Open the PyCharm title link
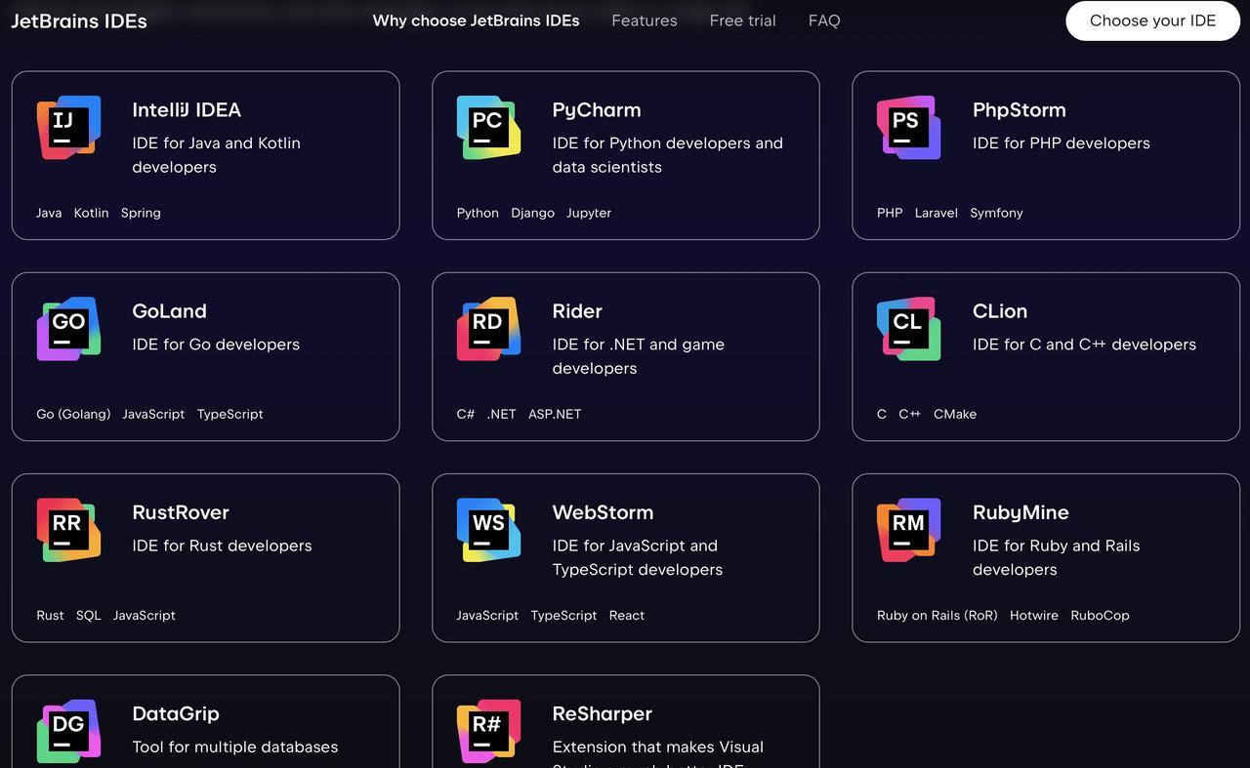Image resolution: width=1250 pixels, height=768 pixels. click(597, 110)
